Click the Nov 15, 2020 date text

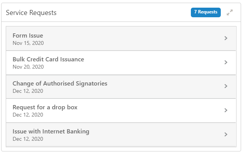(x=28, y=43)
